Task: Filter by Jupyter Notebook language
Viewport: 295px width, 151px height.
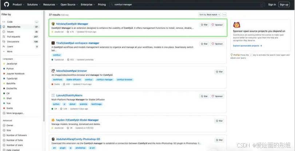Action: coord(15,74)
